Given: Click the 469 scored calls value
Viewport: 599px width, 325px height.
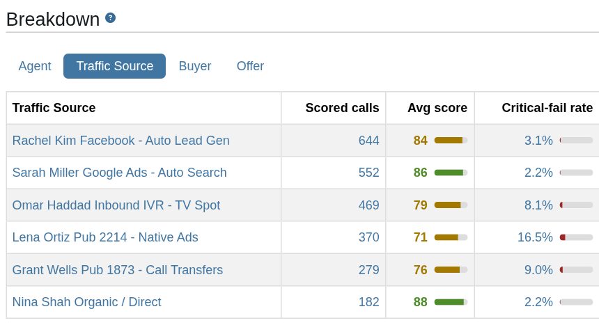Looking at the screenshot, I should [x=368, y=205].
